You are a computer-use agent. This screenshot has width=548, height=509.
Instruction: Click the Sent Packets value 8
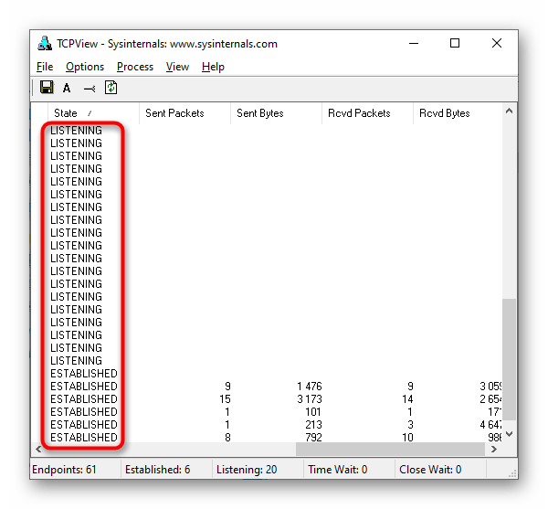coord(227,438)
